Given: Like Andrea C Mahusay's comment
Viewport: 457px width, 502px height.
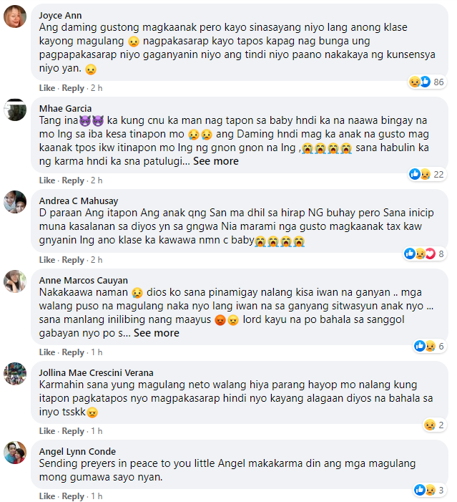Looking at the screenshot, I should (47, 260).
